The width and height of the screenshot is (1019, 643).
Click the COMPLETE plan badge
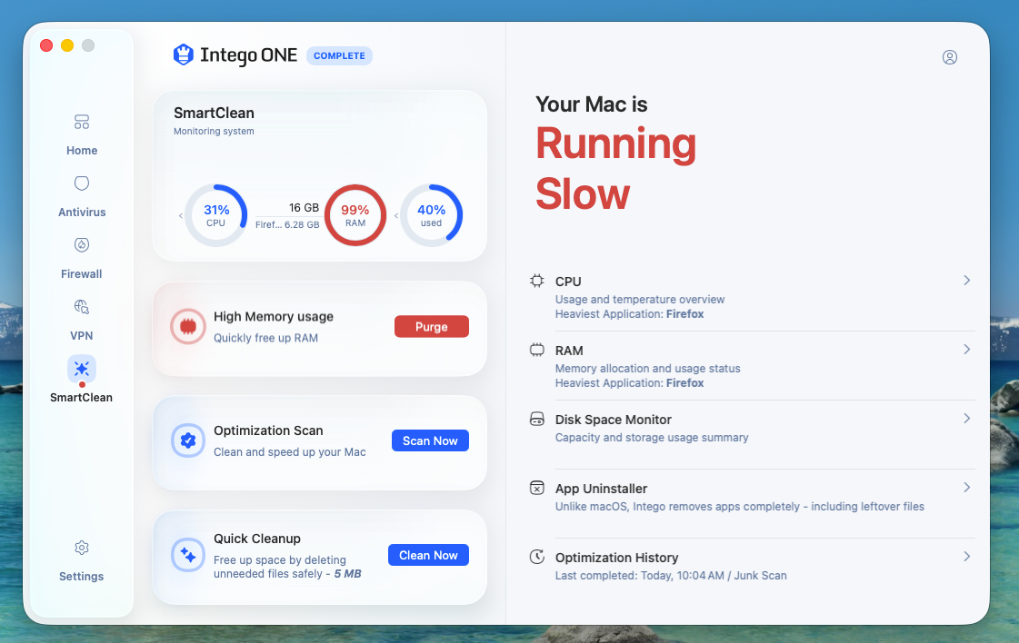pos(339,56)
